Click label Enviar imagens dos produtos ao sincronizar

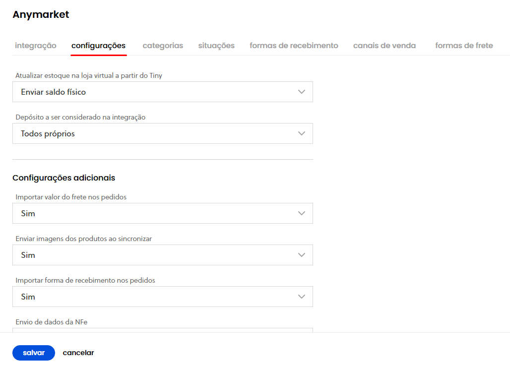tap(83, 239)
